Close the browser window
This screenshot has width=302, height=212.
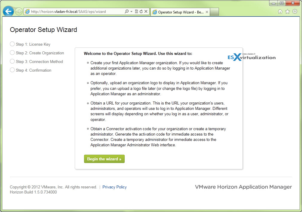pyautogui.click(x=293, y=3)
